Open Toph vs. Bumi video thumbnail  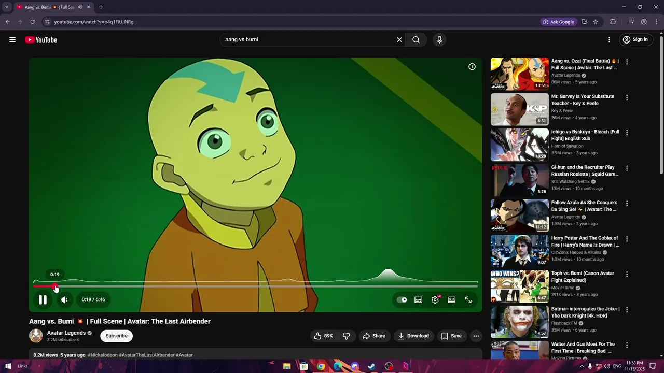tap(519, 286)
